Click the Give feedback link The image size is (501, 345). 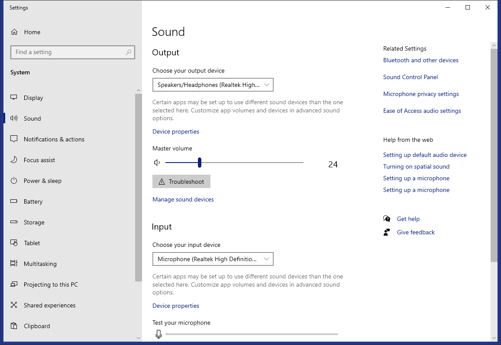pos(416,232)
